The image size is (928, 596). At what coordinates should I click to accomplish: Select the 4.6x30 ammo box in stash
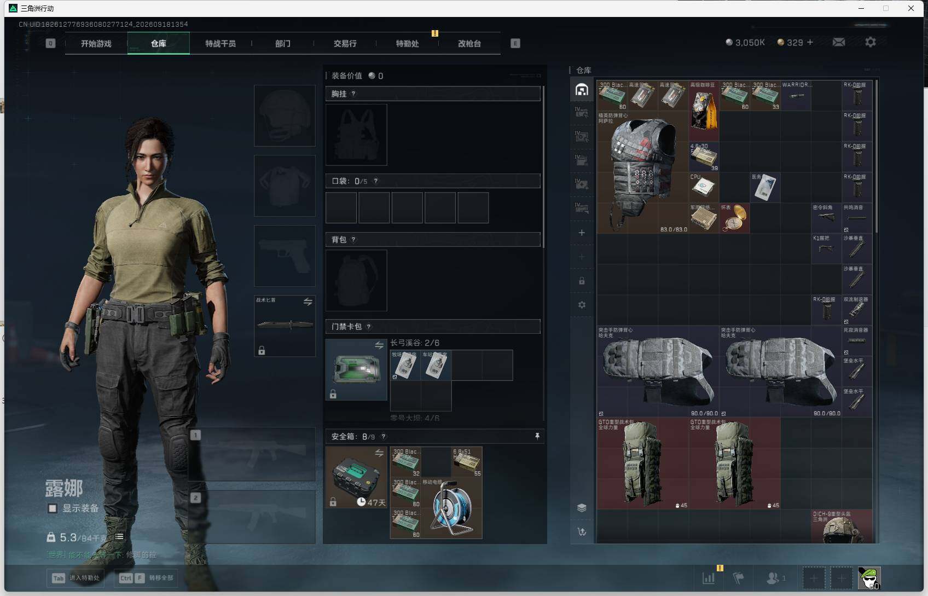tap(704, 157)
